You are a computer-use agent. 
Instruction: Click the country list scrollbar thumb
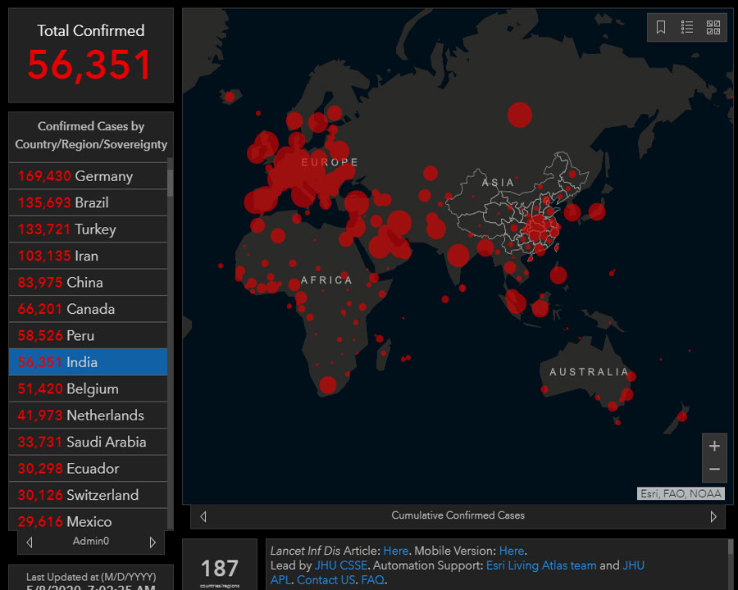[x=171, y=183]
